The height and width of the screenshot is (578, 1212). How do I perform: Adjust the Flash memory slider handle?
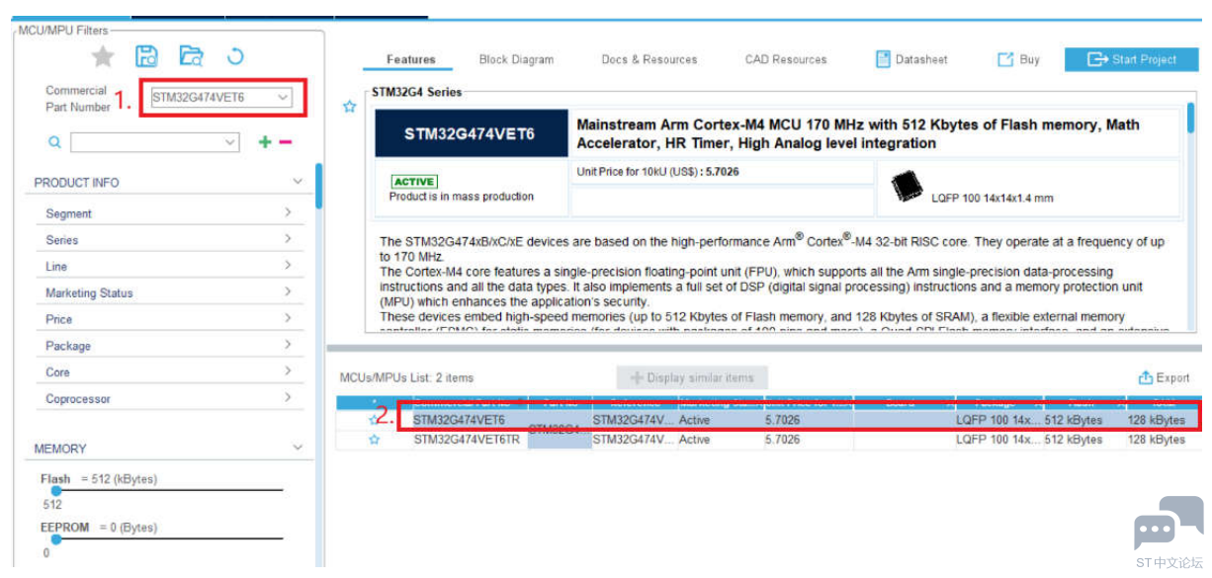[x=56, y=489]
